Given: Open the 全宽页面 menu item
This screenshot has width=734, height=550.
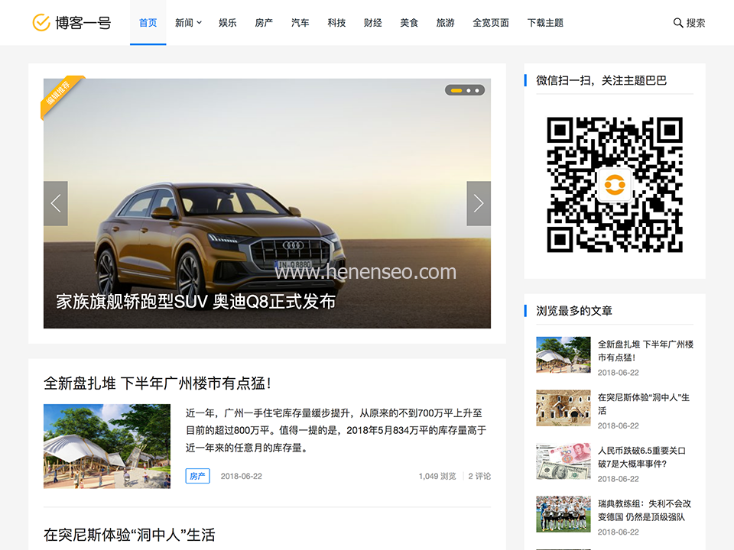Looking at the screenshot, I should pos(491,22).
